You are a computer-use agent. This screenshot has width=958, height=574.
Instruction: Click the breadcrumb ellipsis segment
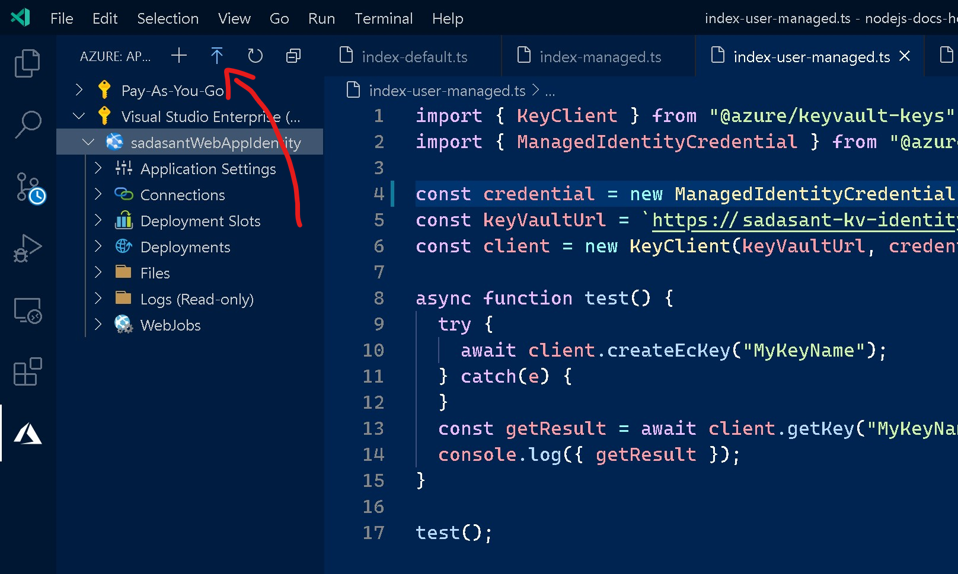[550, 91]
